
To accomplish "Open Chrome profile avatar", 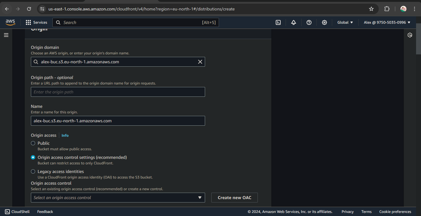I will pos(403,9).
